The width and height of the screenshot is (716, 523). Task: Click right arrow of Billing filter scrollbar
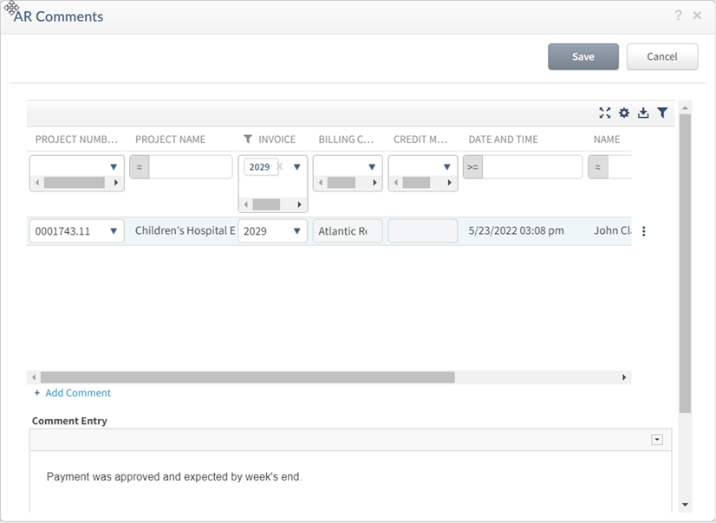[x=374, y=183]
